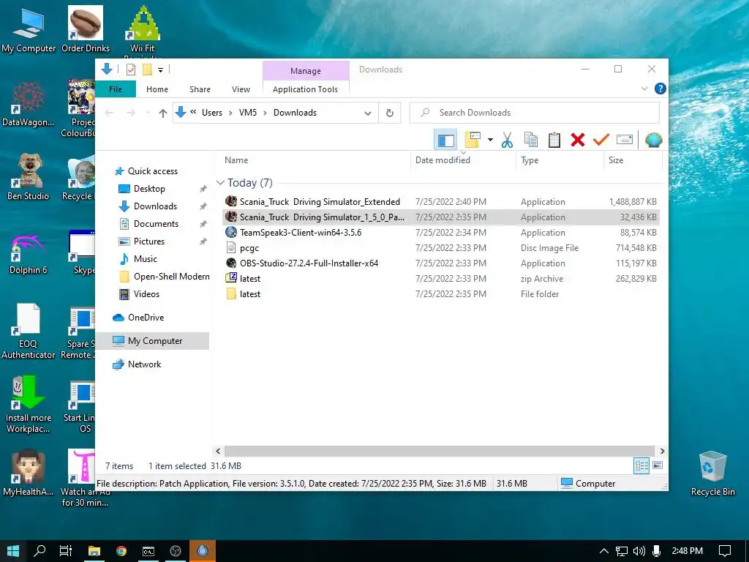Toggle the navigation pane button in toolbar

click(x=445, y=140)
